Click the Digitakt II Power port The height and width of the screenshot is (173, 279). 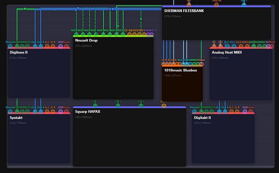(x=251, y=112)
